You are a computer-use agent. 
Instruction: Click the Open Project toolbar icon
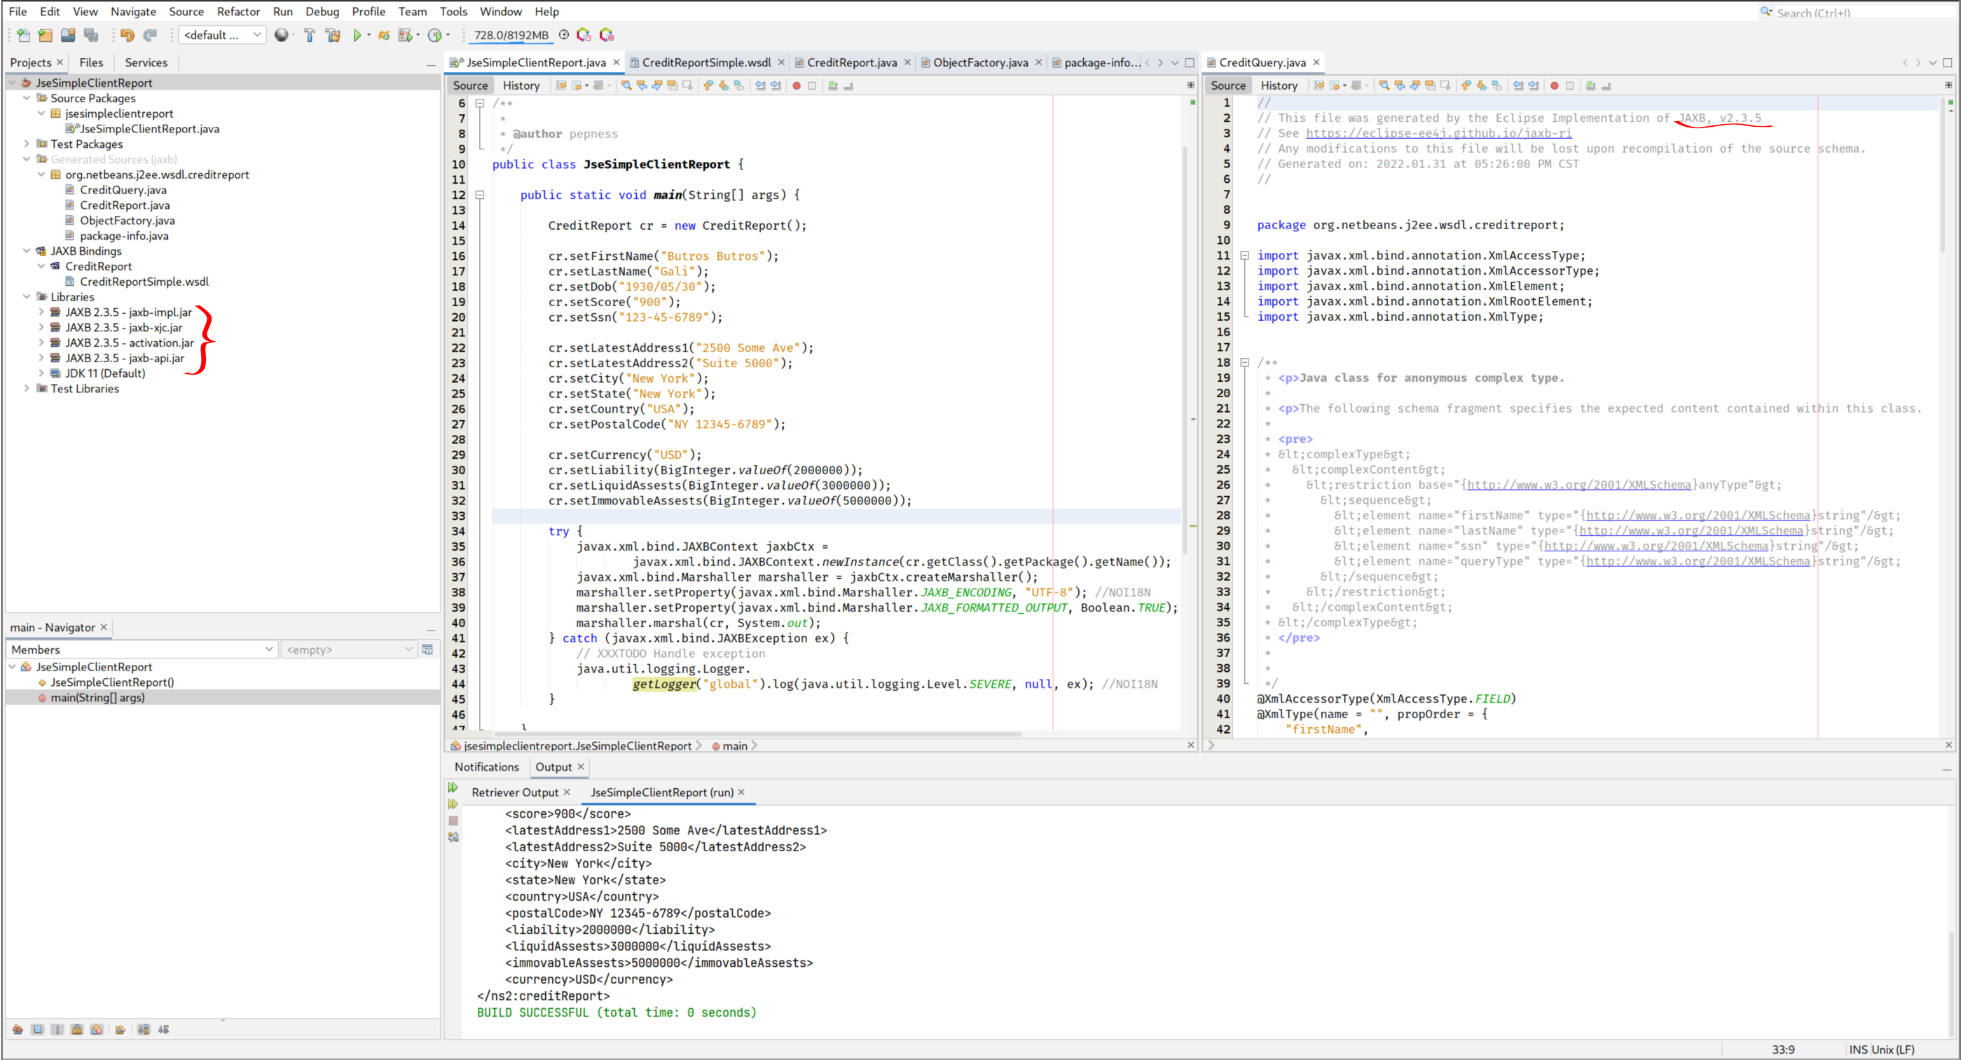(x=69, y=35)
